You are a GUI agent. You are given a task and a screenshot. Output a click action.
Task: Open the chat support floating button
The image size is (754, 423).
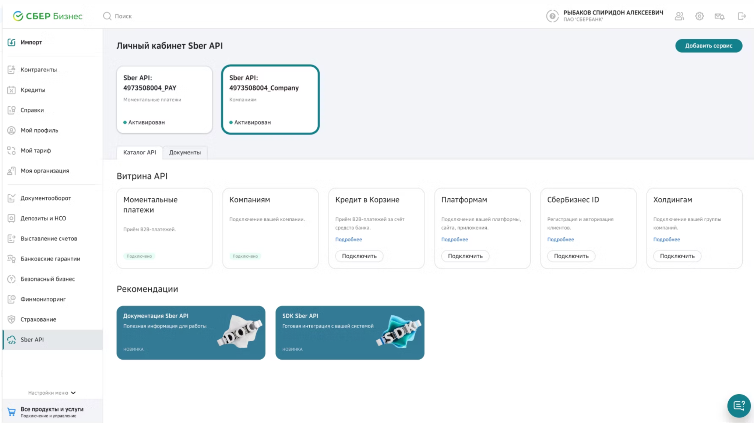(739, 406)
